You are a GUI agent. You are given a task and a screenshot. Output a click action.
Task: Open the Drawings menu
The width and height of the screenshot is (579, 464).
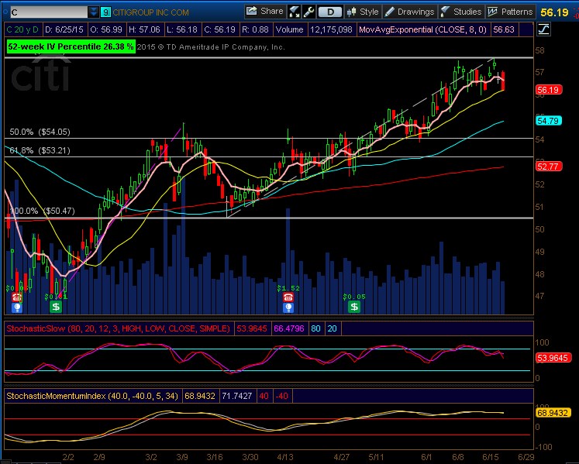tap(409, 12)
